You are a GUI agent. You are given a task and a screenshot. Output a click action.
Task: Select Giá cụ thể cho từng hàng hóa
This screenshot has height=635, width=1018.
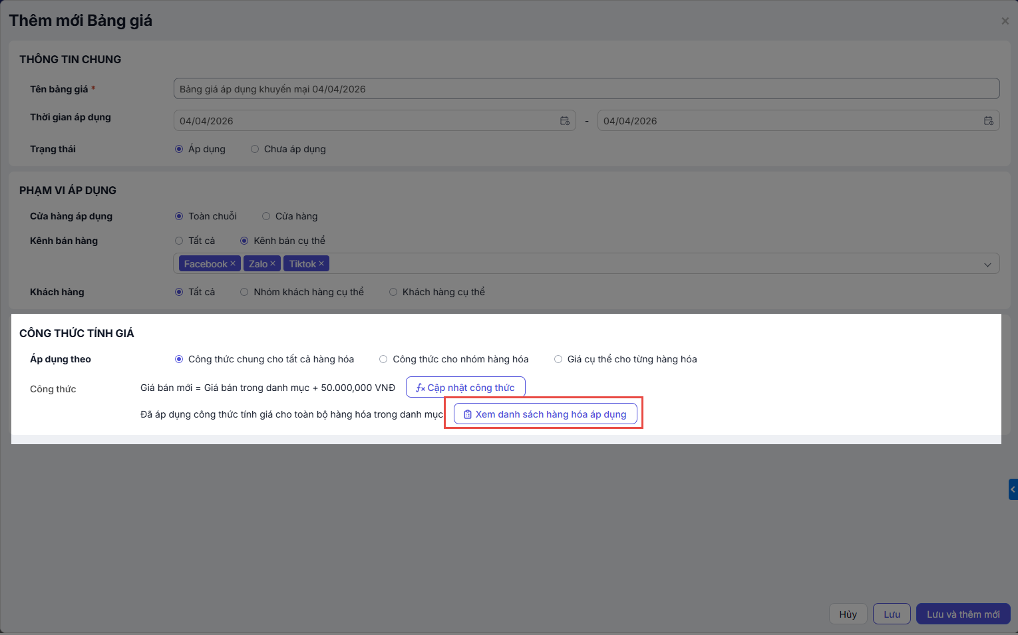(x=558, y=359)
